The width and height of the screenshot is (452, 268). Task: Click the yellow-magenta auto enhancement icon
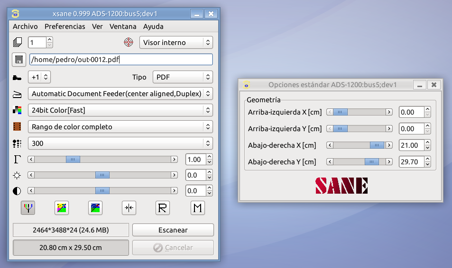coord(61,208)
